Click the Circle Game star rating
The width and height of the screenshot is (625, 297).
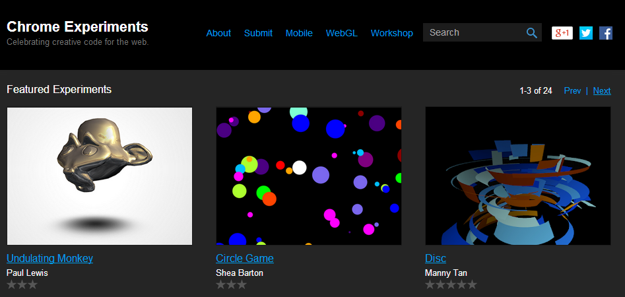[231, 284]
